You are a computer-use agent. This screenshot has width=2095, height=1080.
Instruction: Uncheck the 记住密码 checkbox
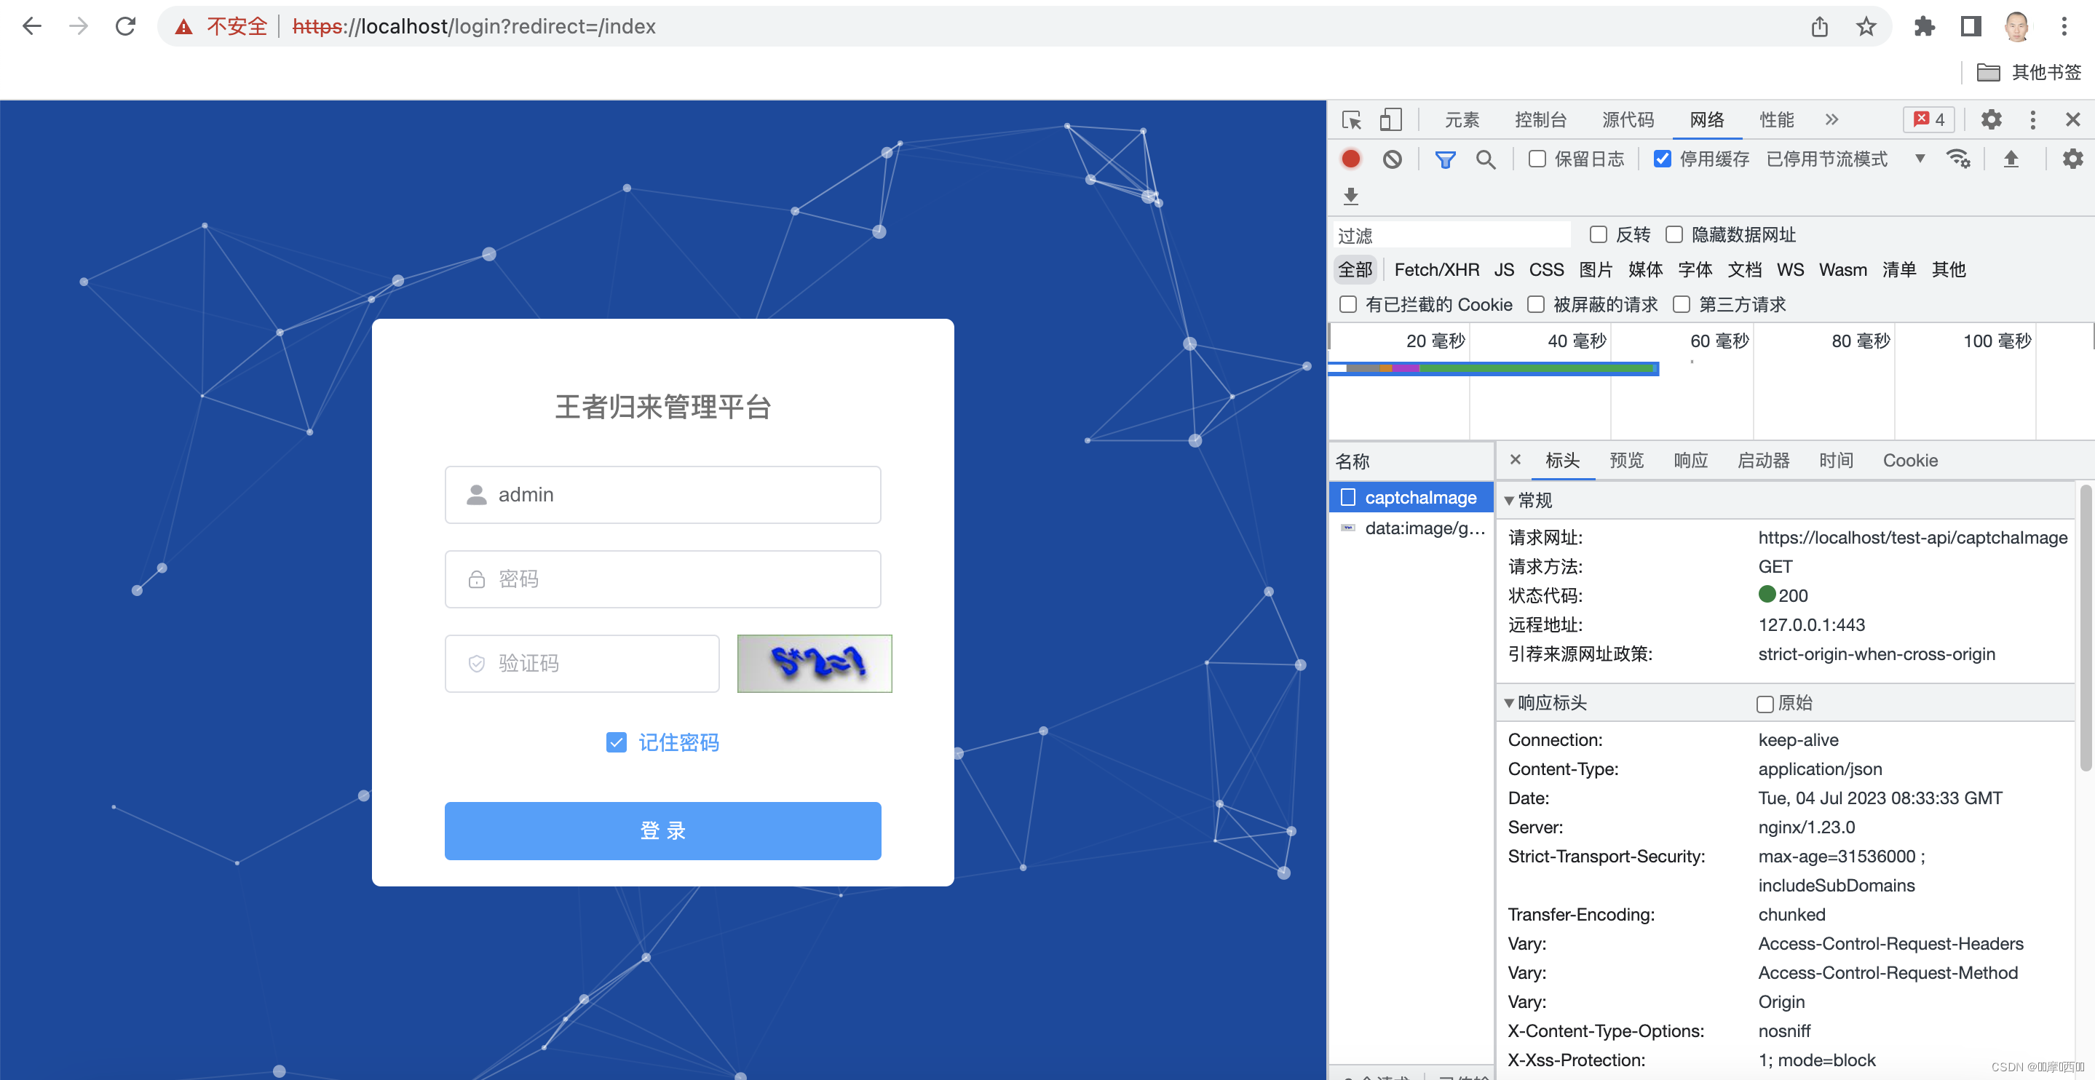coord(617,742)
